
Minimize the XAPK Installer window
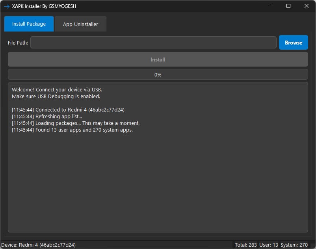(271, 6)
